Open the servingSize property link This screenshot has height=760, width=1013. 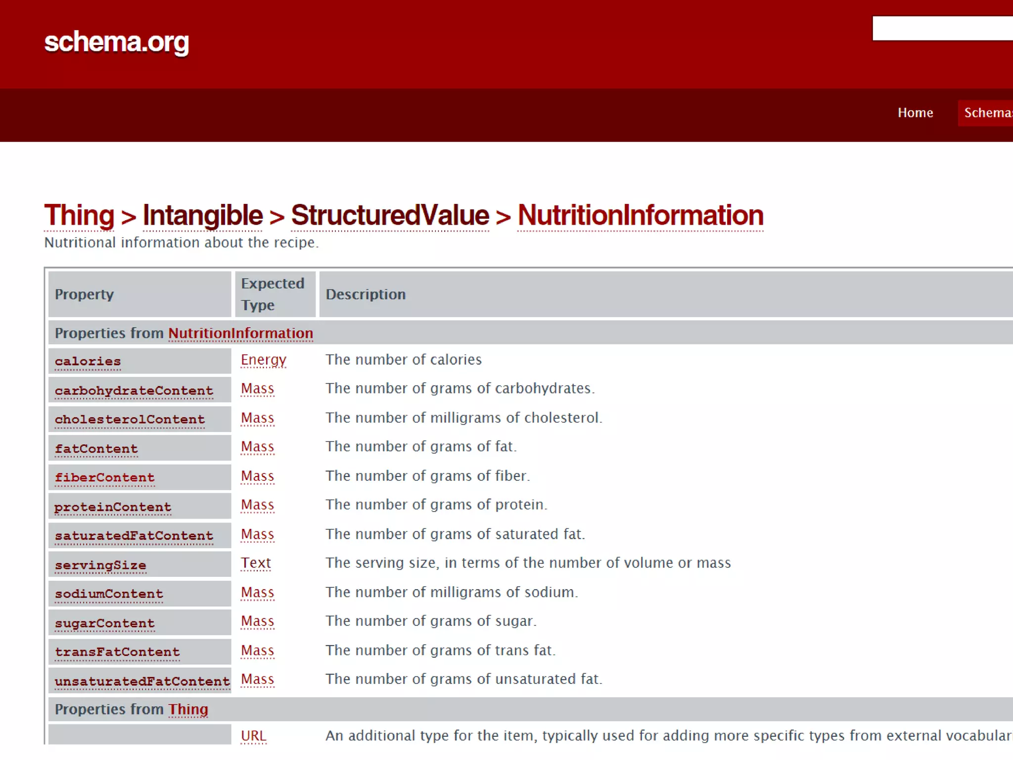tap(100, 566)
